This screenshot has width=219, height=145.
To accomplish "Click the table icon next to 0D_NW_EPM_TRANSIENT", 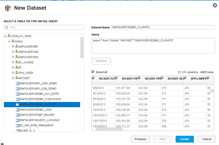I will 18,126.
